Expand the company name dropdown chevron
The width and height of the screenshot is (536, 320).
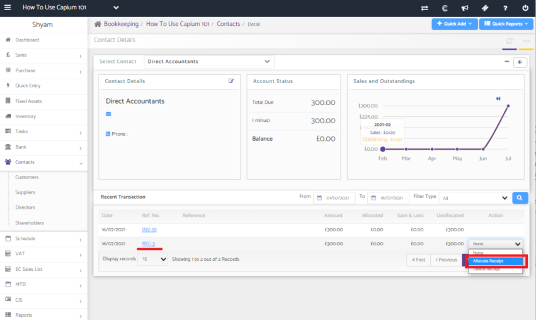(x=117, y=8)
